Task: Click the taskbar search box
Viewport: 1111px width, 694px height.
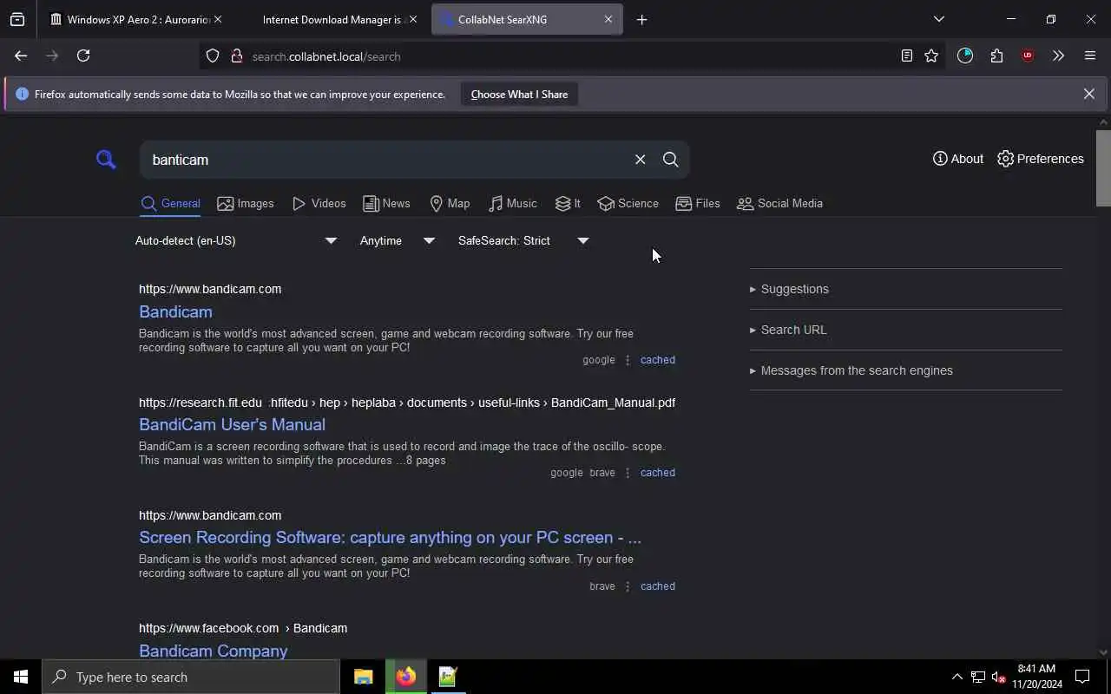Action: coord(191,677)
